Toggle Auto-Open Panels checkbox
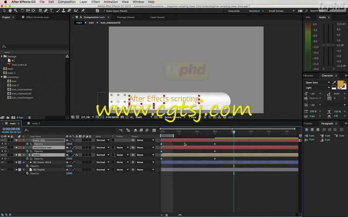348x217 pixels. (104, 11)
